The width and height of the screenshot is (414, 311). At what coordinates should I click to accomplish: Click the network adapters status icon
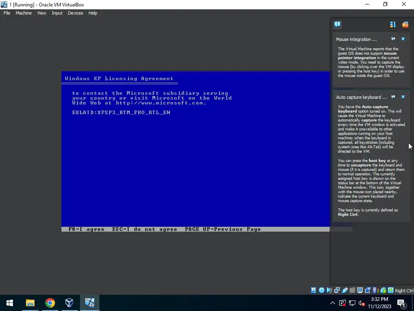tap(337, 290)
